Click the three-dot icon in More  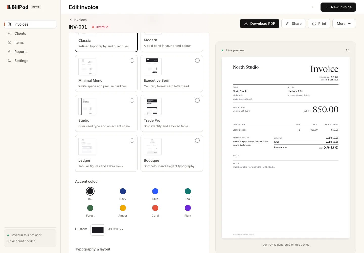click(x=350, y=24)
